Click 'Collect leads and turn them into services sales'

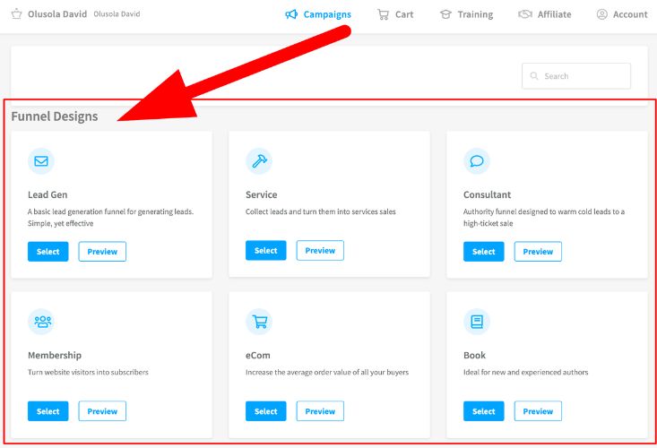click(321, 211)
